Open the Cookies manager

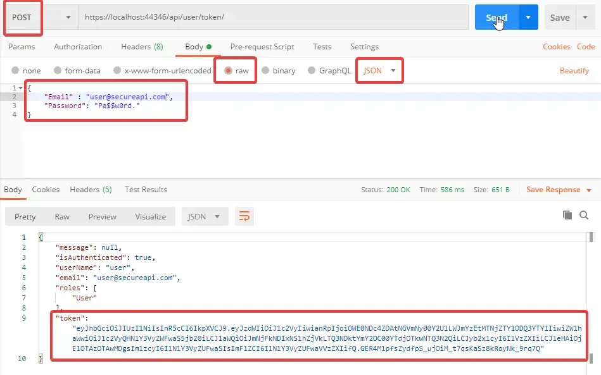click(556, 46)
